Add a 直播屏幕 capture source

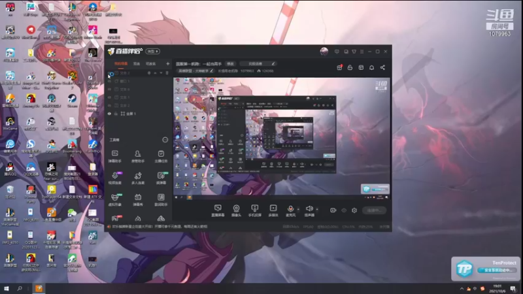pos(218,210)
